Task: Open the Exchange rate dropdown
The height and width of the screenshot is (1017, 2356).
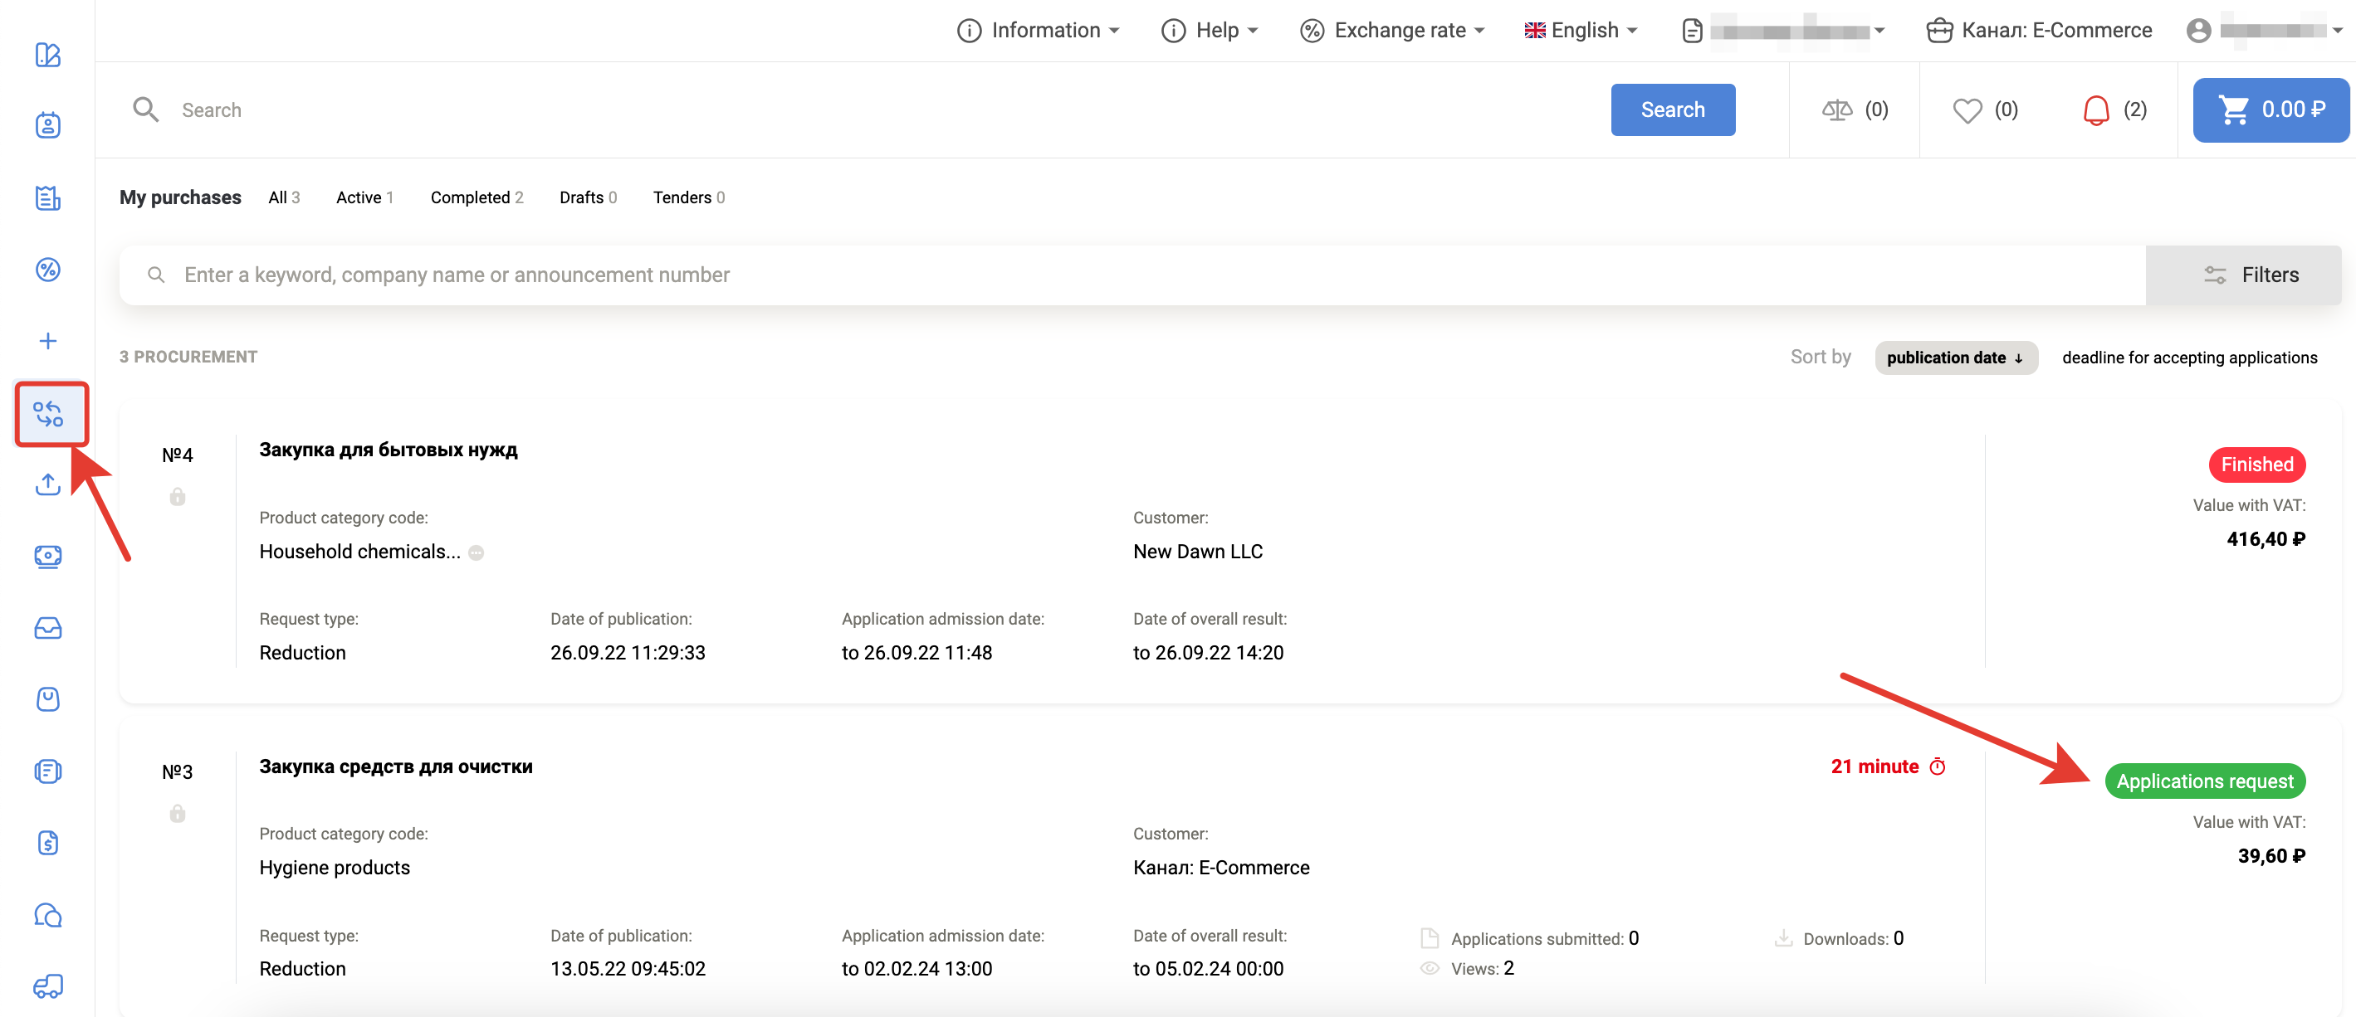Action: coord(1392,30)
